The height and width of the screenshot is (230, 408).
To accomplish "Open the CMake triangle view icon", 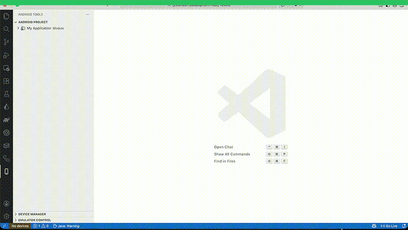I will coord(6,107).
